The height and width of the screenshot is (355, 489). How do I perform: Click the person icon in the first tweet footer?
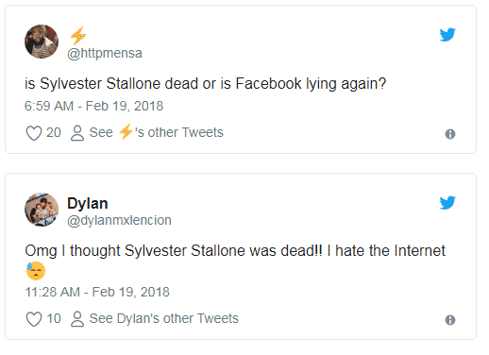click(x=77, y=133)
